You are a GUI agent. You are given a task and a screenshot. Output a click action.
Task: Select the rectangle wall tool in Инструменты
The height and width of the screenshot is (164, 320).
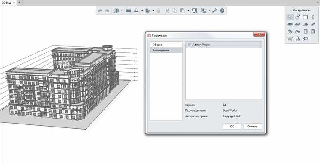305,17
